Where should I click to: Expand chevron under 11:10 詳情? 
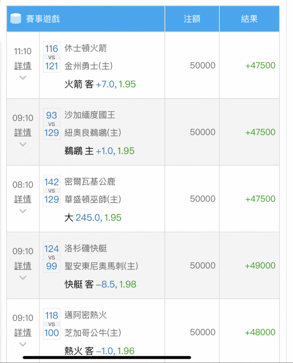[22, 78]
